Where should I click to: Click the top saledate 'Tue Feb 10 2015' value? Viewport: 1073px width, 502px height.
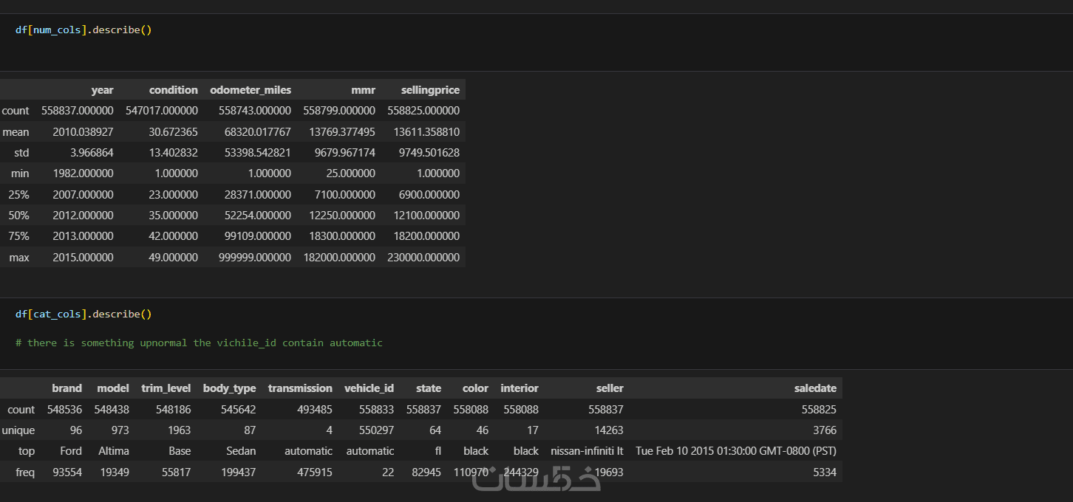click(736, 451)
